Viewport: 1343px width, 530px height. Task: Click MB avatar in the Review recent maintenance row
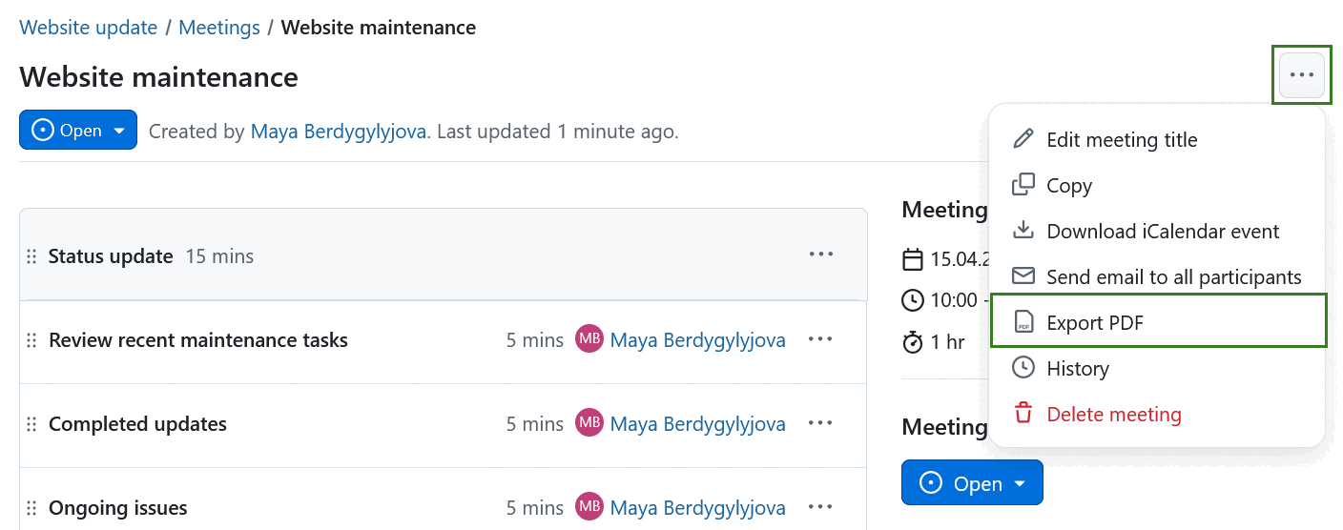(589, 339)
